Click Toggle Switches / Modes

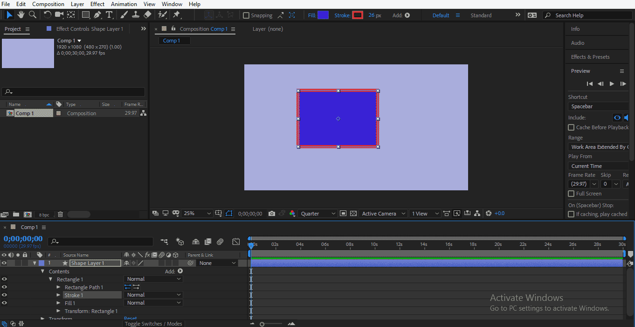point(153,323)
